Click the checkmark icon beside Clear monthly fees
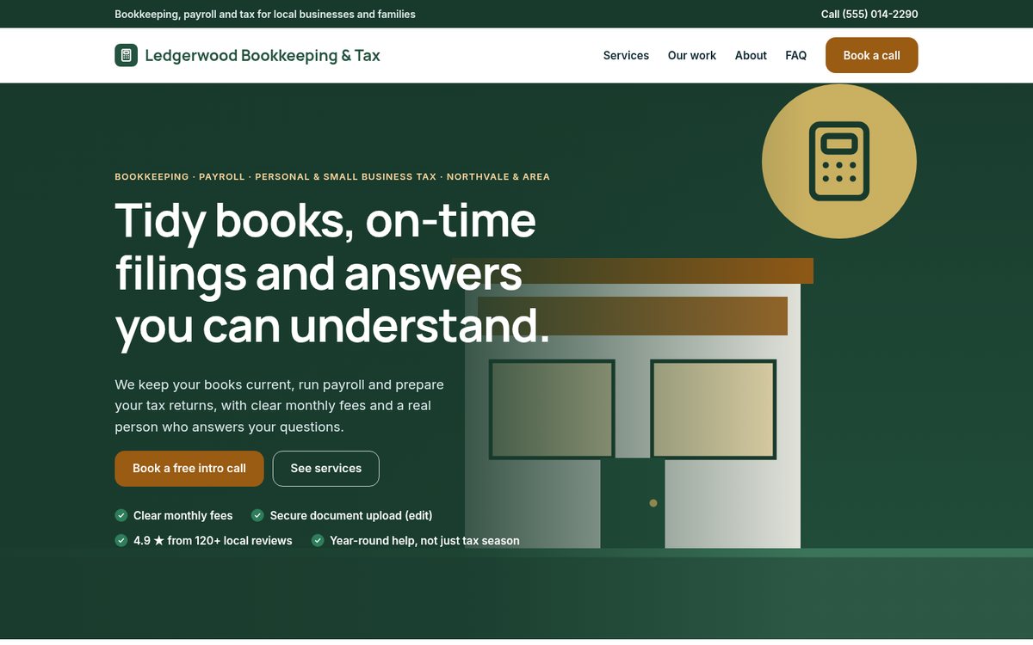This screenshot has height=645, width=1033. 121,515
